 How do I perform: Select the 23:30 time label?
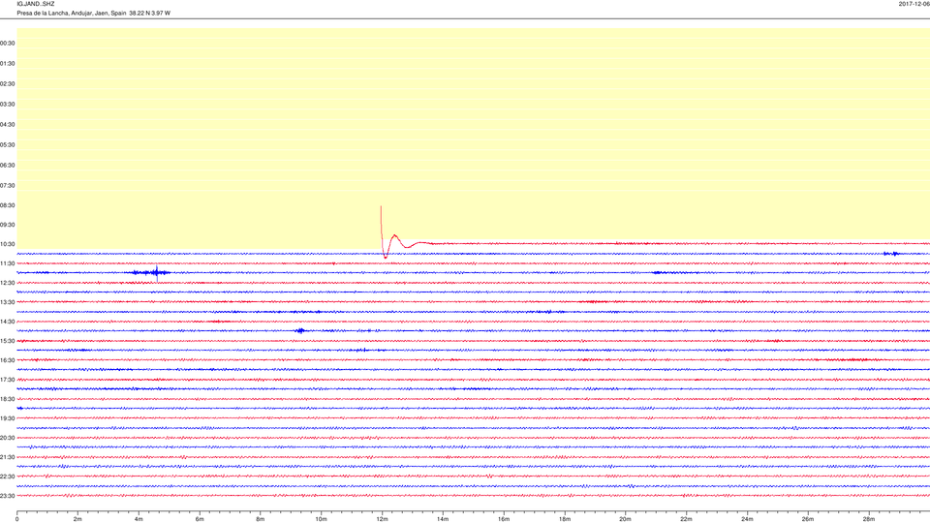8,496
